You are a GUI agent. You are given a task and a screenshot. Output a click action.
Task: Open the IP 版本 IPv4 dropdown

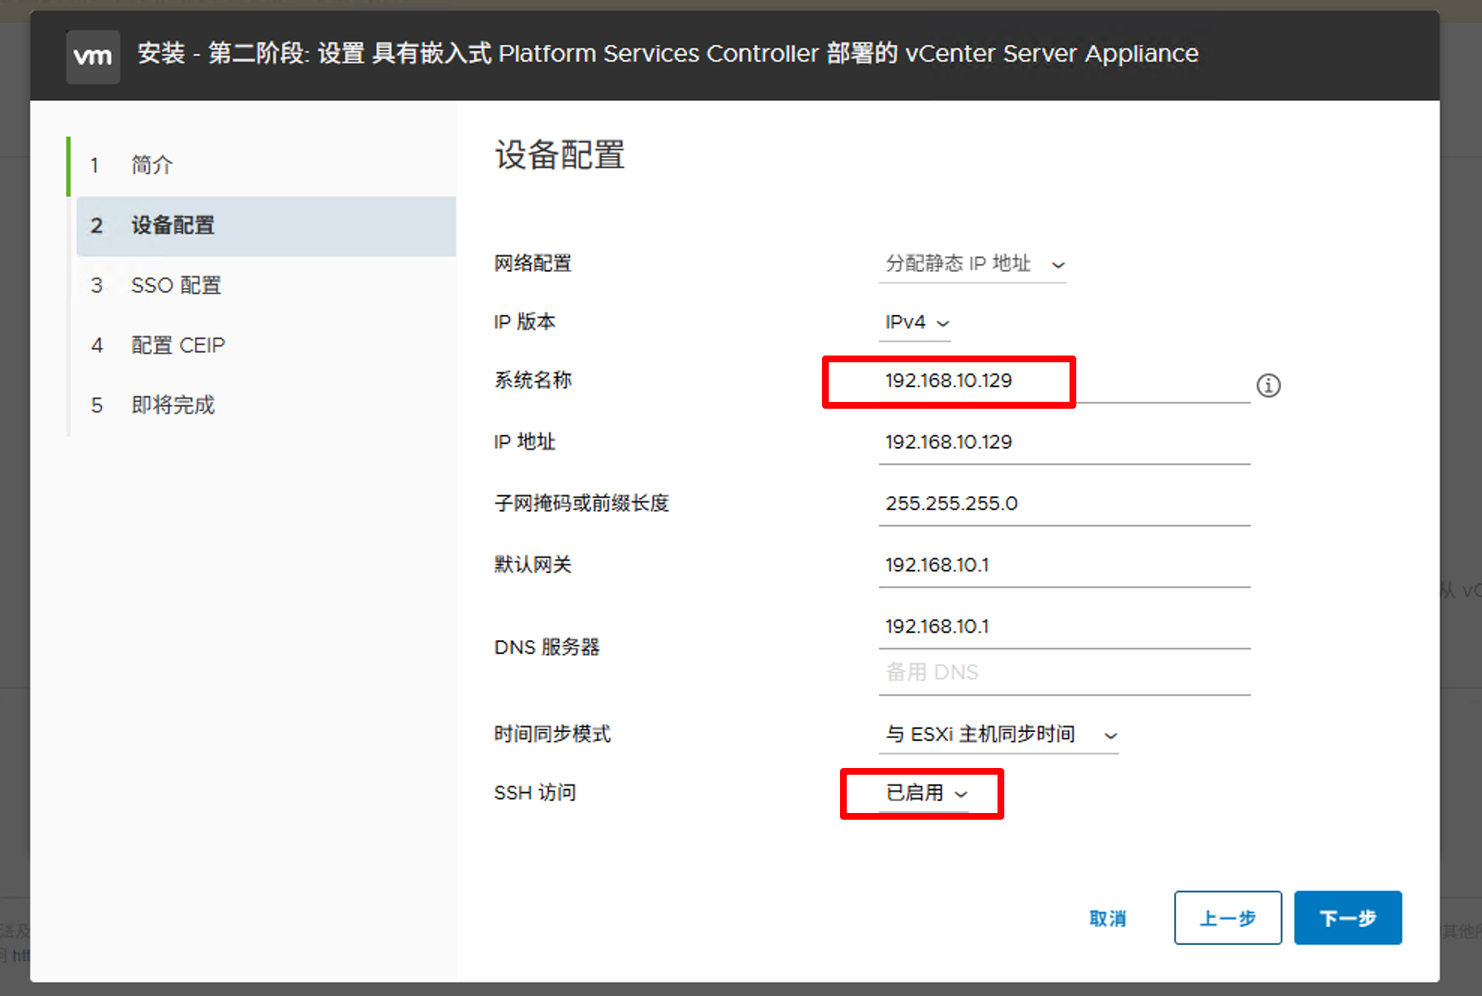915,322
